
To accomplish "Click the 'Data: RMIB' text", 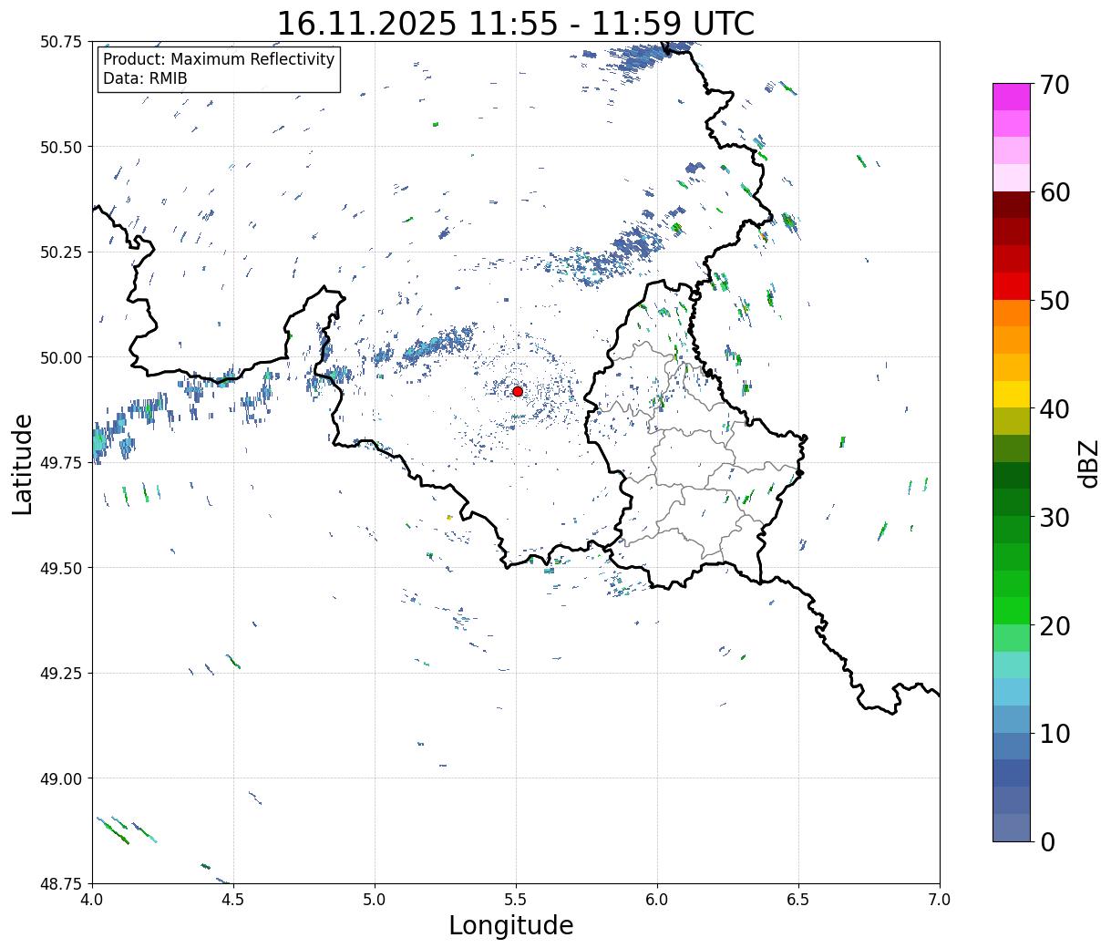I will (145, 78).
